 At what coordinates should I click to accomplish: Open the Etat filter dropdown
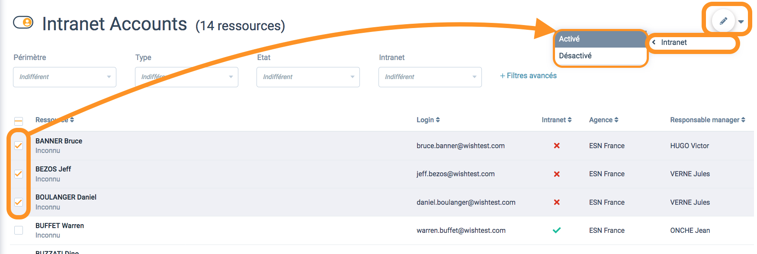click(308, 77)
